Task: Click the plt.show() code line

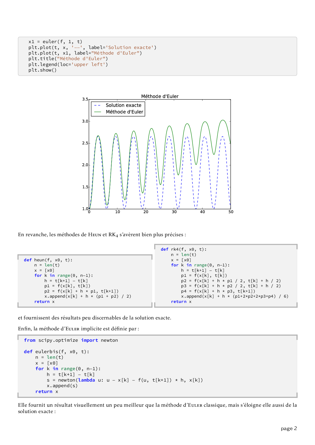Action: coord(42,70)
